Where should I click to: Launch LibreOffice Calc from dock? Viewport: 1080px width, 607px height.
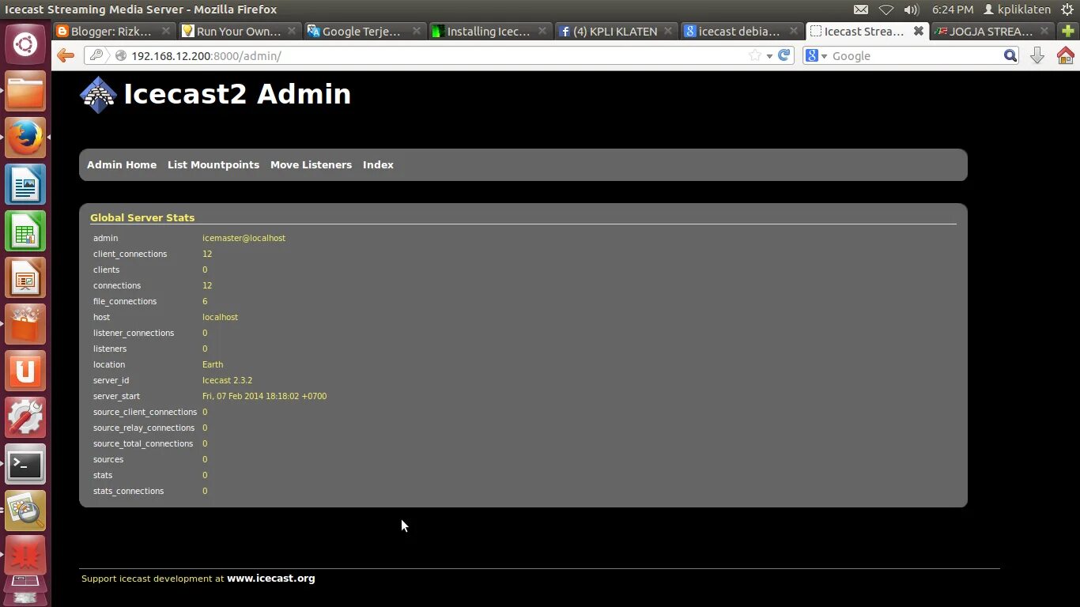tap(25, 231)
